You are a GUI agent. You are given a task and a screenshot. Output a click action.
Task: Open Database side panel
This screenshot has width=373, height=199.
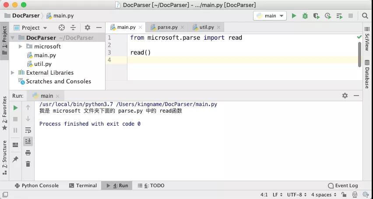click(x=367, y=74)
